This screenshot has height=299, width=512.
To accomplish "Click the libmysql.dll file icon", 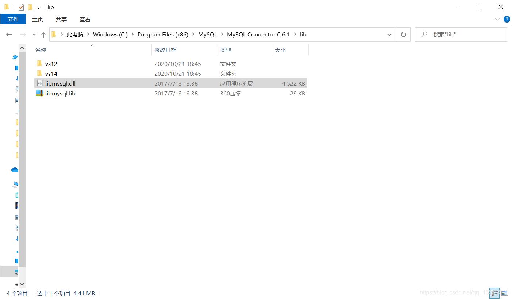I will point(40,83).
